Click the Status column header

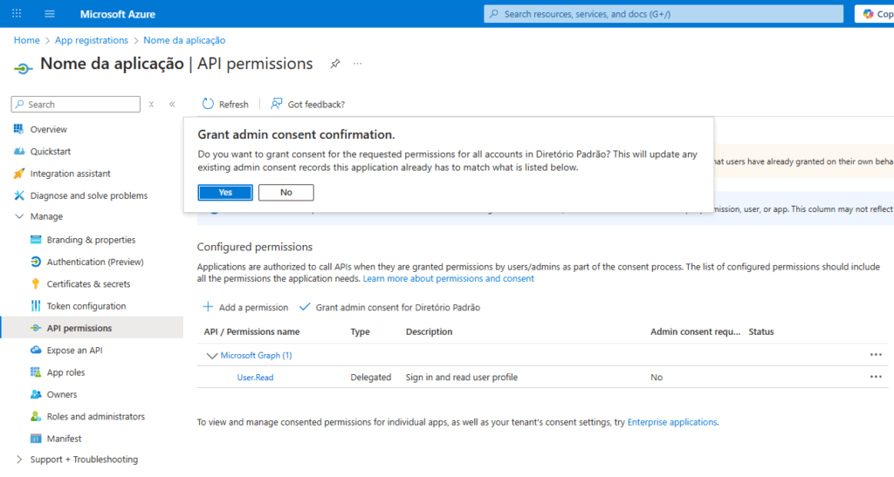[760, 332]
